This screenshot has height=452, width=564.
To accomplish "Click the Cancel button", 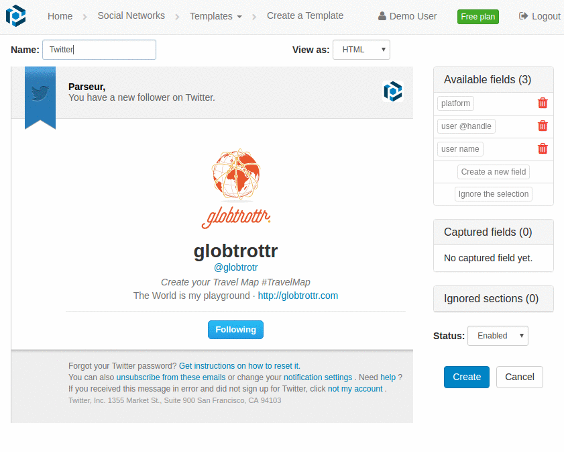I will click(519, 377).
